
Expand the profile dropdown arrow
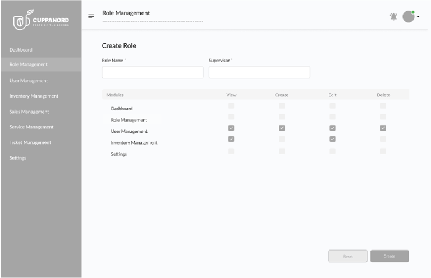click(418, 17)
